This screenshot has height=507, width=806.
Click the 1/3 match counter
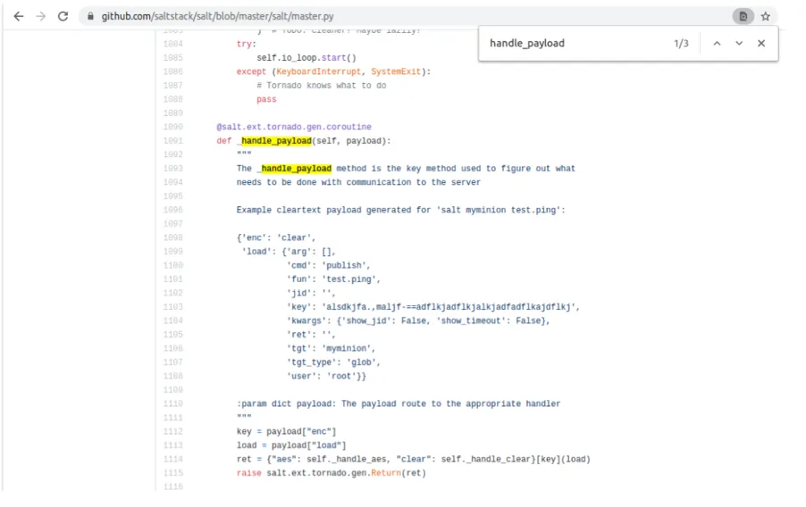(x=681, y=44)
